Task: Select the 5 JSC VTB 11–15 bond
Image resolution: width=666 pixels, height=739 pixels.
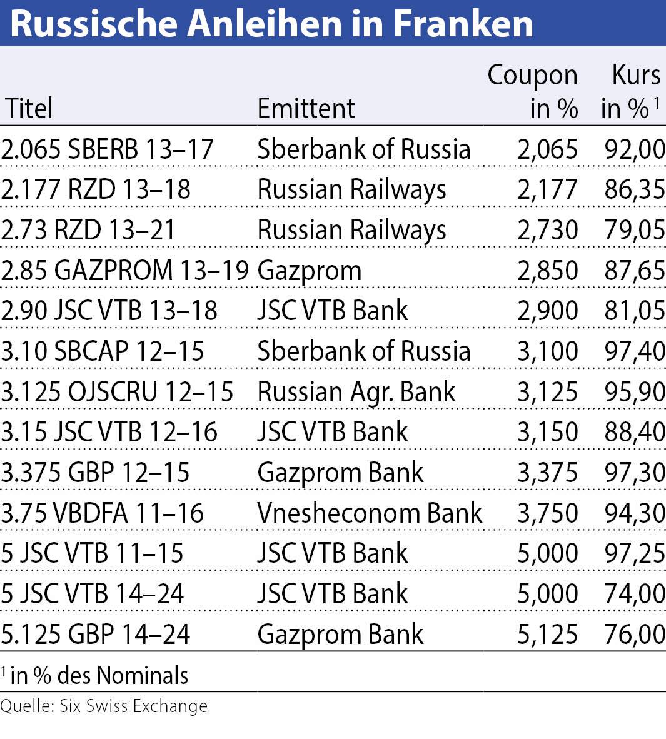Action: (92, 553)
